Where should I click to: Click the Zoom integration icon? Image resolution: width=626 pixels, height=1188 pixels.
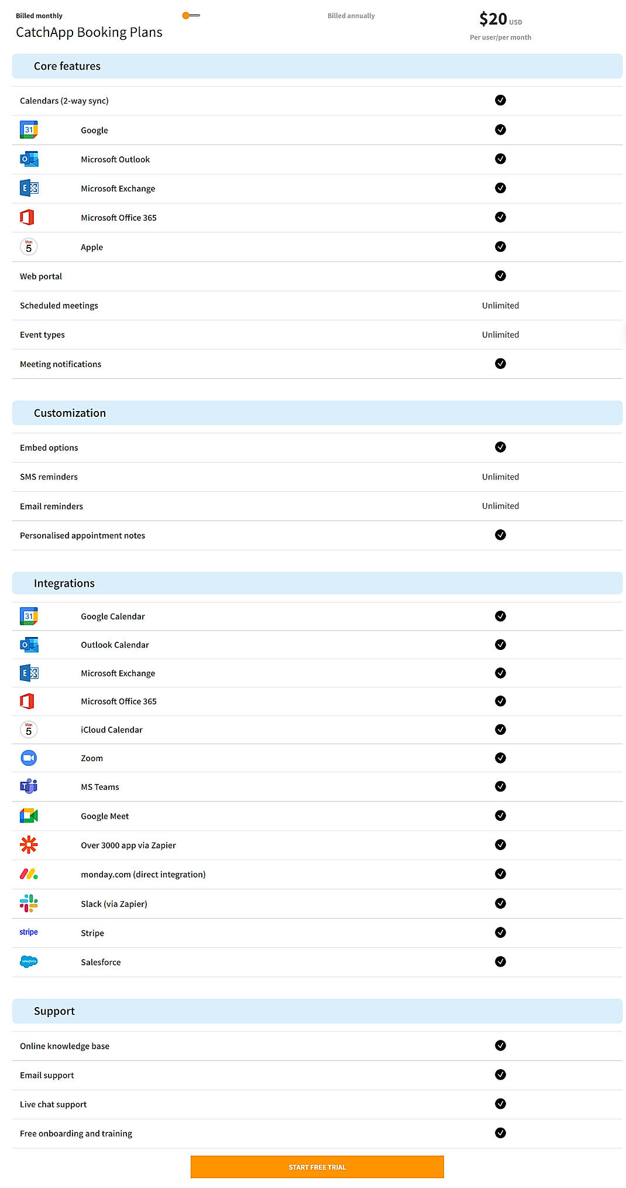(29, 758)
